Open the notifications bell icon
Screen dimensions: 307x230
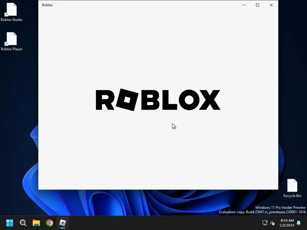[x=299, y=223]
